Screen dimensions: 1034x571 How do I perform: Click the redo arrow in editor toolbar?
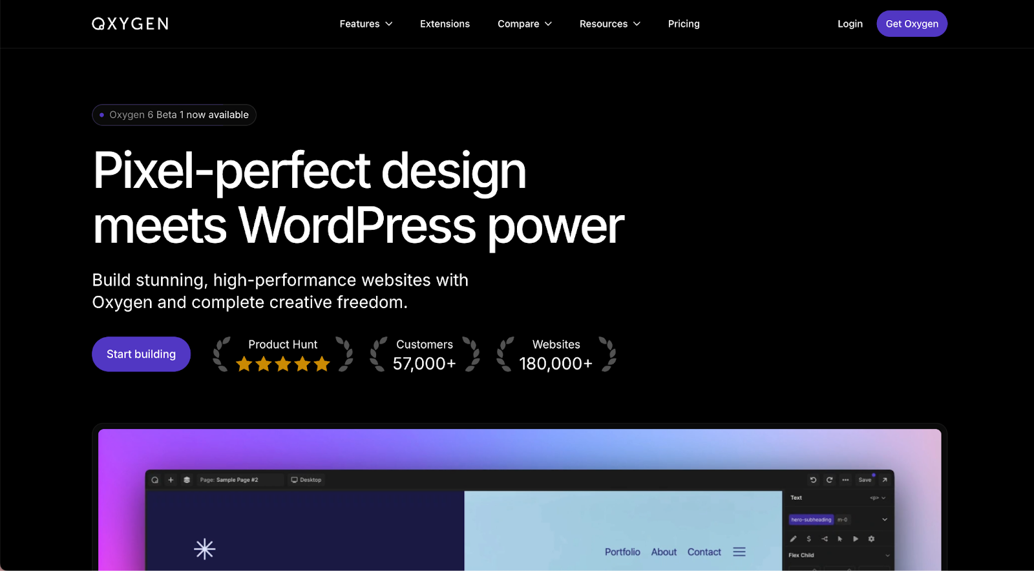click(829, 480)
